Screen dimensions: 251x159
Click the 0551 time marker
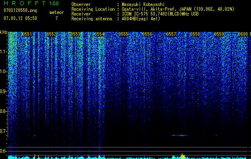tap(27, 34)
